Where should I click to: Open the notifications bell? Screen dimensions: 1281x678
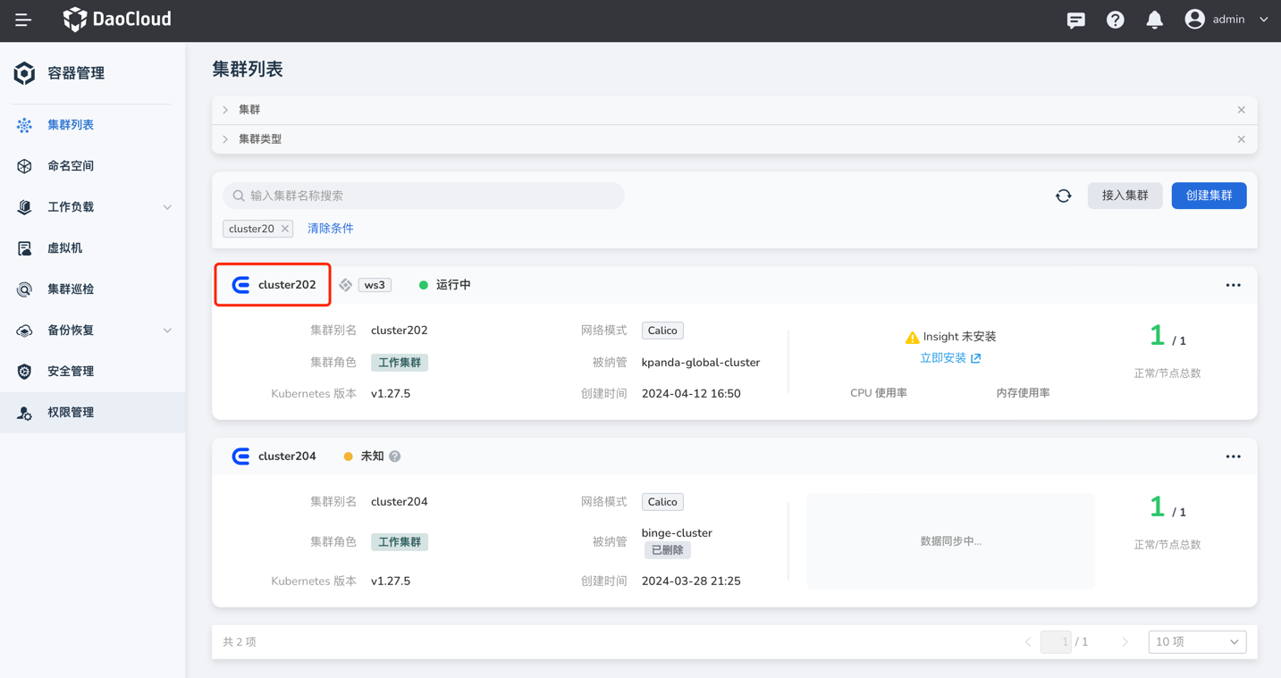(1154, 20)
